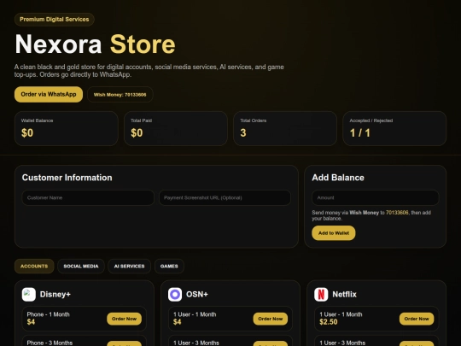
Task: Focus the Payment Screenshot URL field
Action: pyautogui.click(x=225, y=197)
